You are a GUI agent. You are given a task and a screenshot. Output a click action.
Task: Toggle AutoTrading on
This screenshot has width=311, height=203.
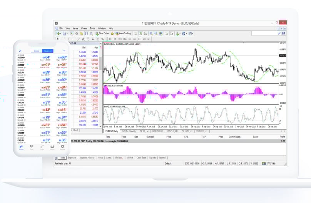coord(123,34)
